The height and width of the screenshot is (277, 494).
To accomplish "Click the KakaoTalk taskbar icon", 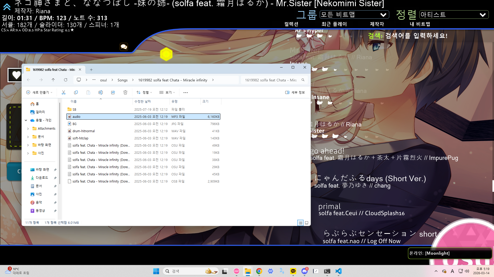I will [293, 271].
